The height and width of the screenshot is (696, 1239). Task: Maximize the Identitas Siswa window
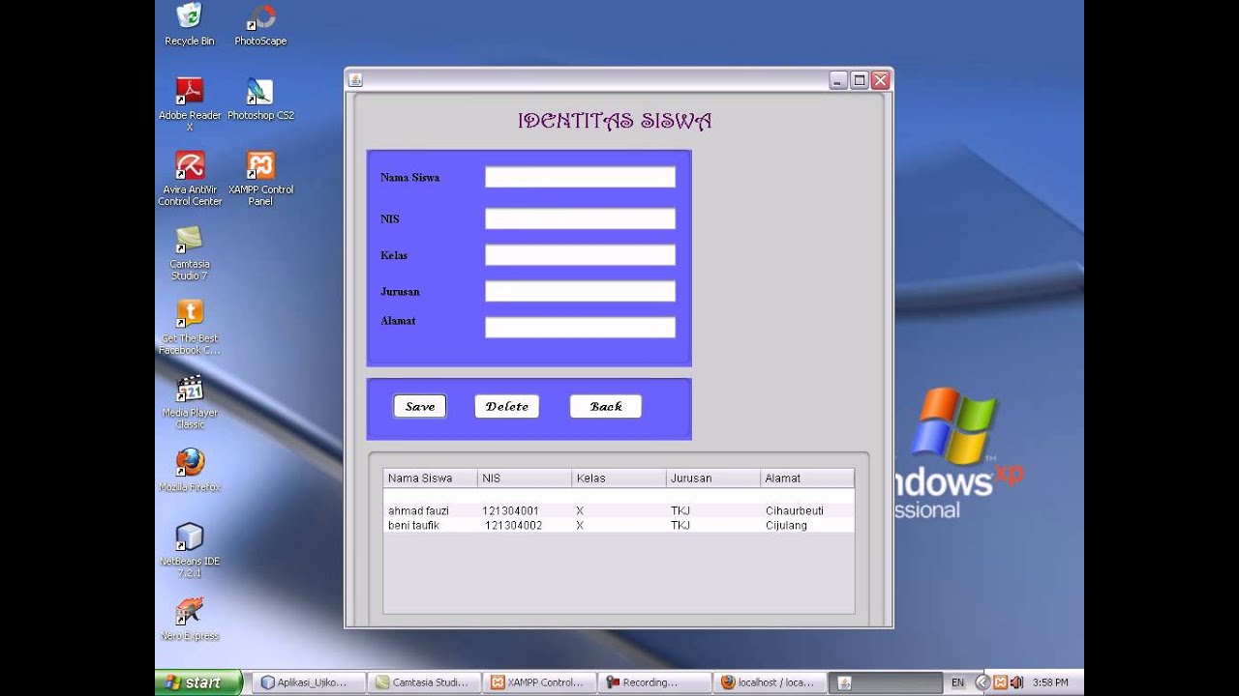[x=859, y=80]
